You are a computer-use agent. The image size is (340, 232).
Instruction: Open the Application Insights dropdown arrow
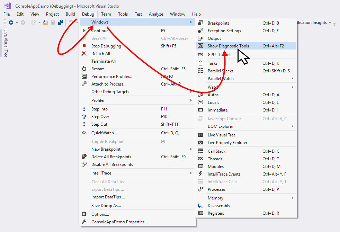coord(330,23)
